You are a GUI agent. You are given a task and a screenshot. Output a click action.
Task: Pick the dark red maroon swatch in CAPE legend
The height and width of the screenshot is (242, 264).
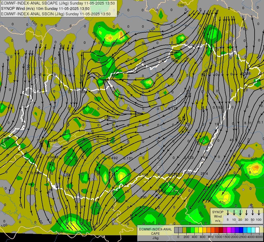221,230
